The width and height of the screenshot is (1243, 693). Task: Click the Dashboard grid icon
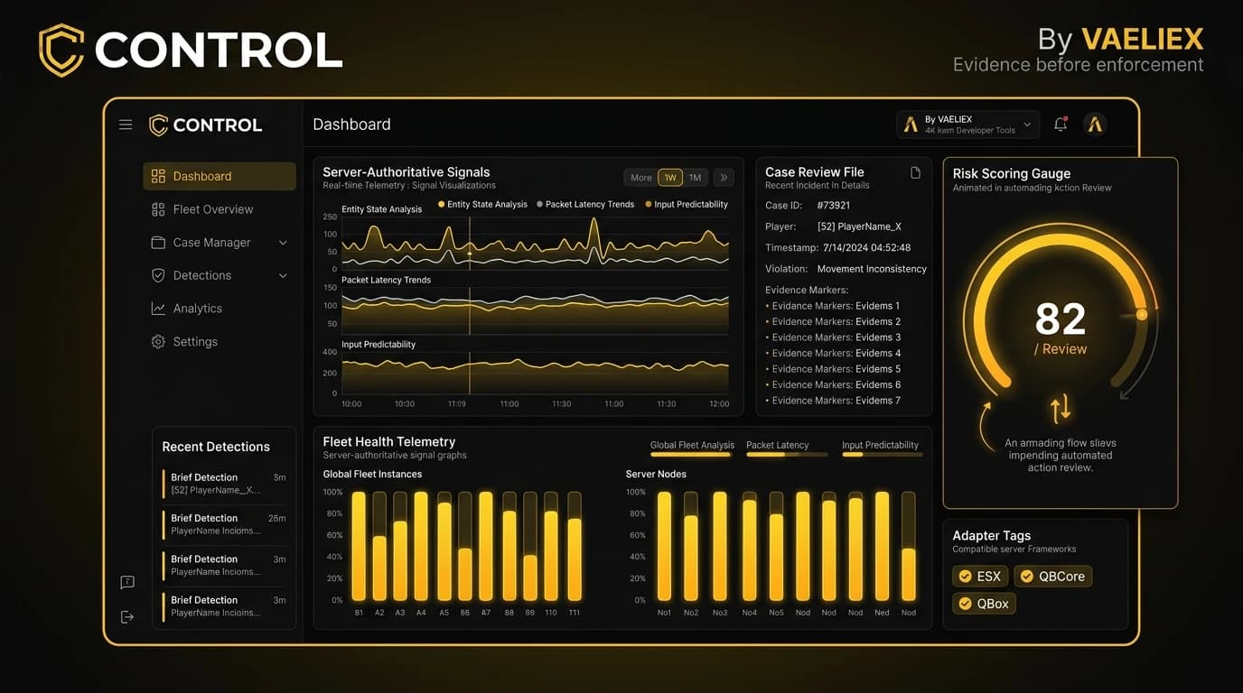point(158,176)
